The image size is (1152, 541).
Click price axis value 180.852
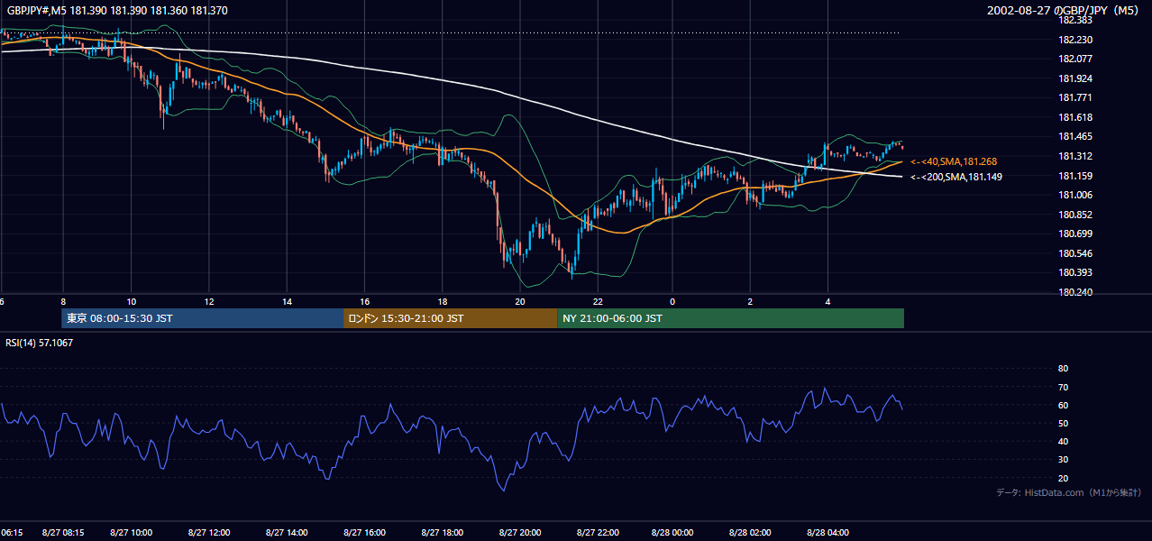coord(1075,215)
